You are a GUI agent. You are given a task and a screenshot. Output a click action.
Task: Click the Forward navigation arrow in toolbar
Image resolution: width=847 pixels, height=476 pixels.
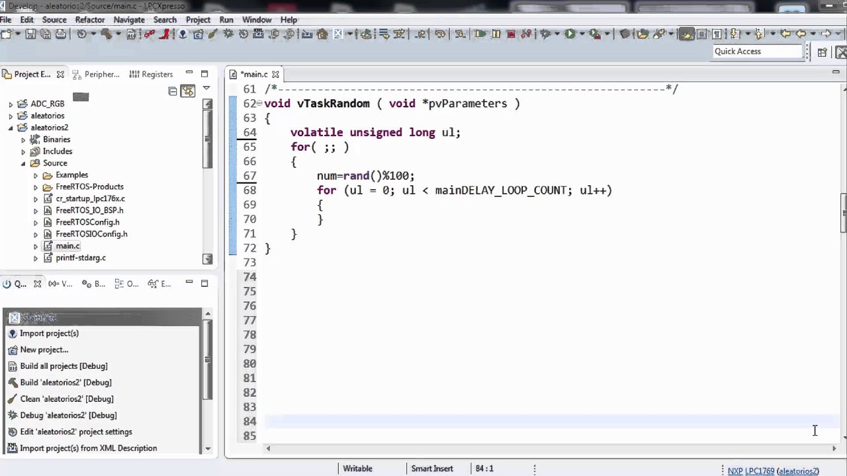825,34
